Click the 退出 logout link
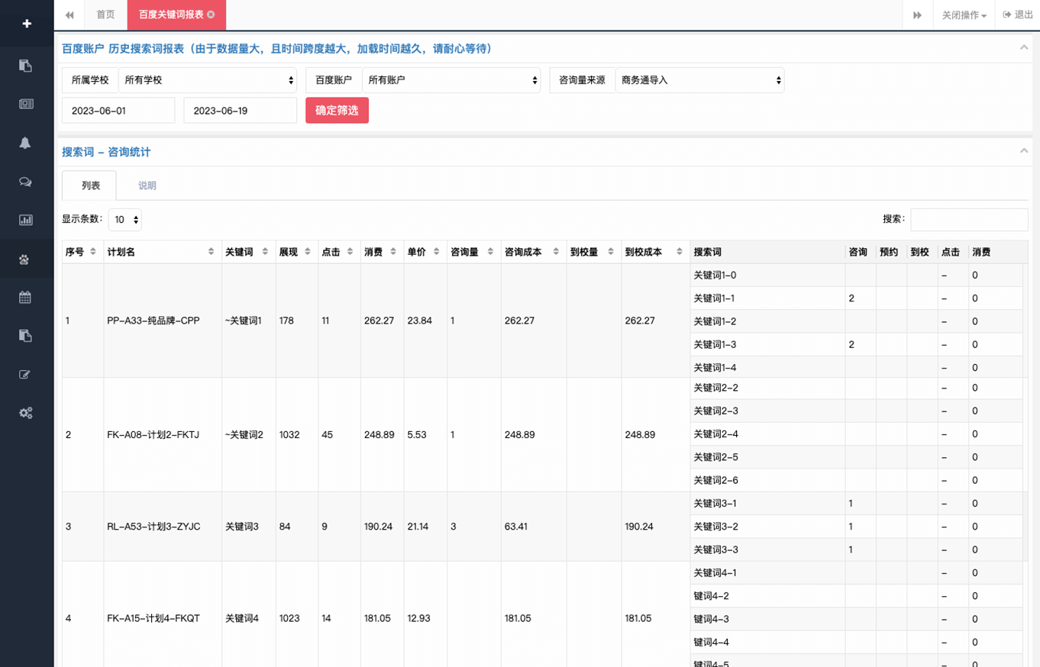The image size is (1040, 667). [x=1018, y=14]
